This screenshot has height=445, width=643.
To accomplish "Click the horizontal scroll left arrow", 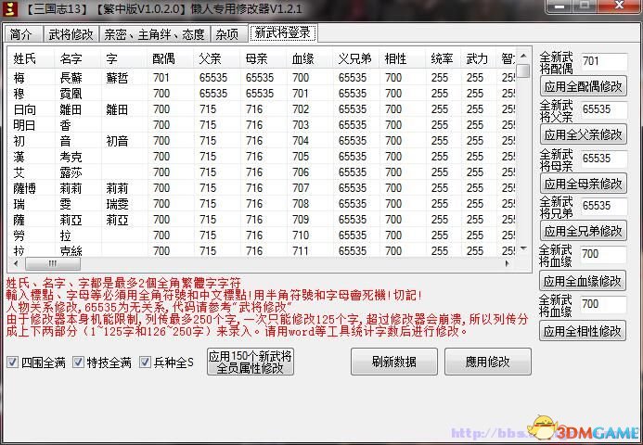I will point(16,263).
